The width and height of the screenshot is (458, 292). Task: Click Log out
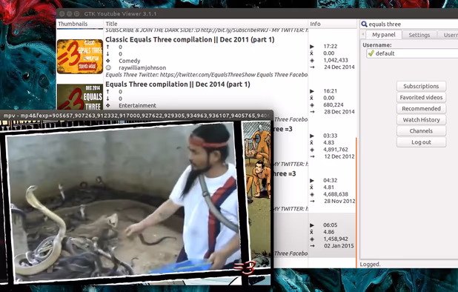click(421, 142)
